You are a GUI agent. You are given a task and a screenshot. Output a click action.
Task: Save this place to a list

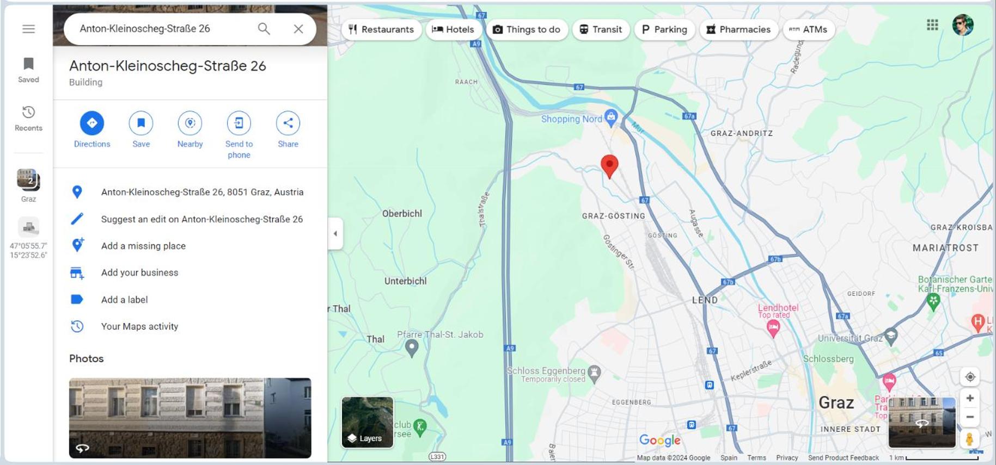(141, 129)
